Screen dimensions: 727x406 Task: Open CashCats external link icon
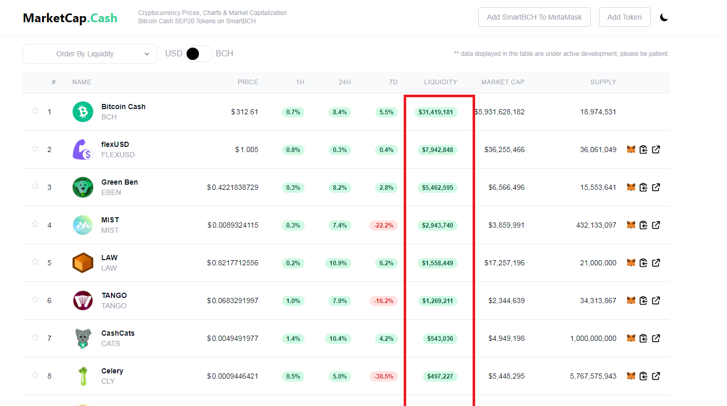(655, 338)
